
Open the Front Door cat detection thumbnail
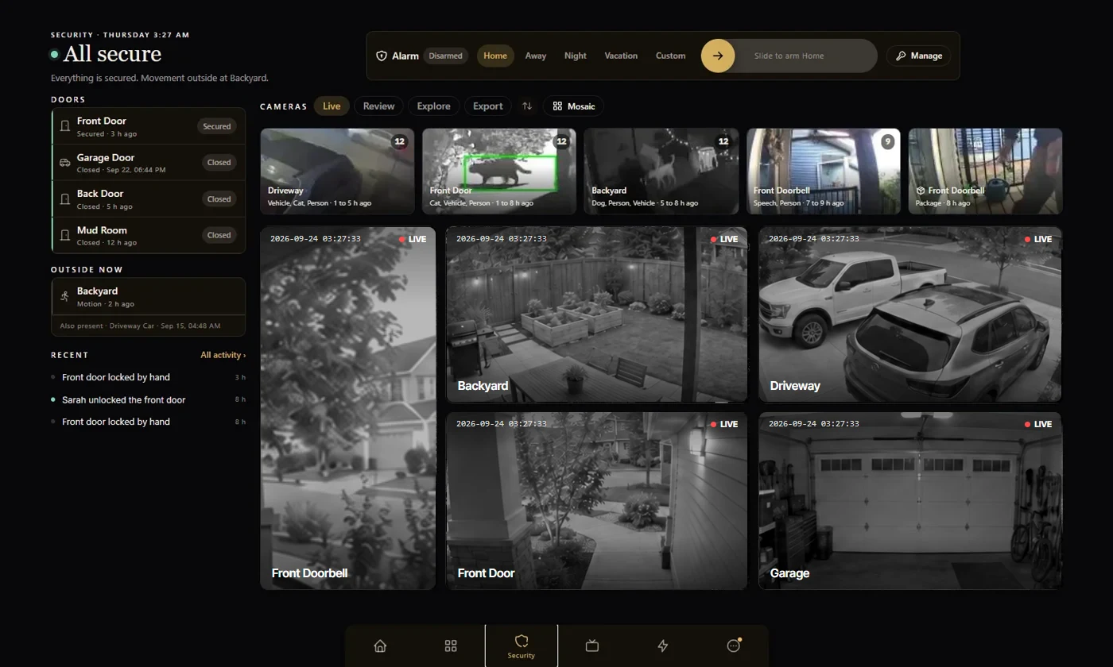[499, 172]
